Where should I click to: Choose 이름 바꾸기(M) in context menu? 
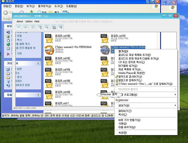click(x=146, y=127)
